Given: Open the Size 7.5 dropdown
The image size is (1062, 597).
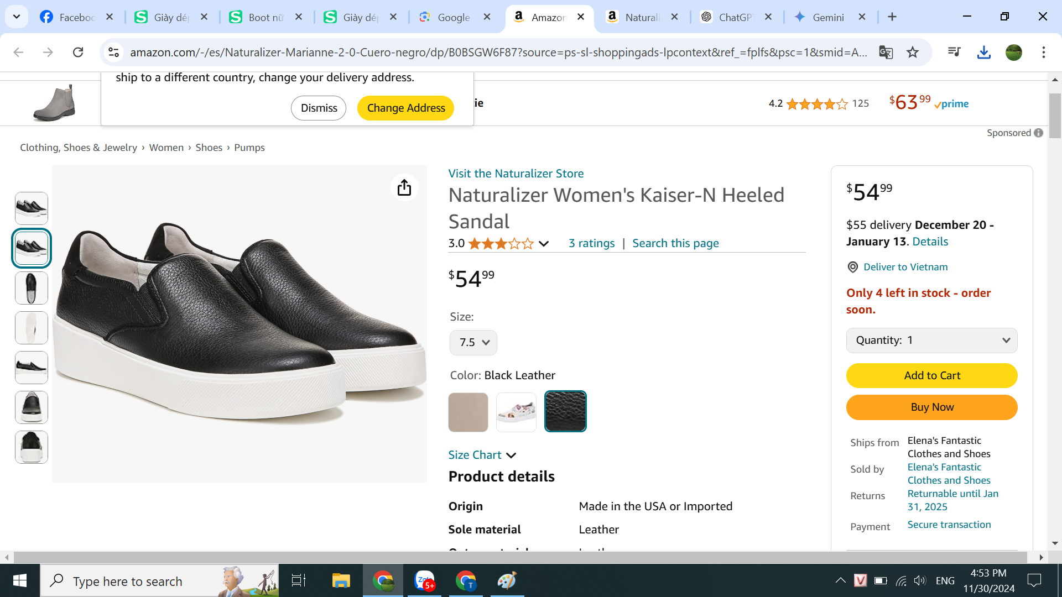Looking at the screenshot, I should pyautogui.click(x=473, y=343).
